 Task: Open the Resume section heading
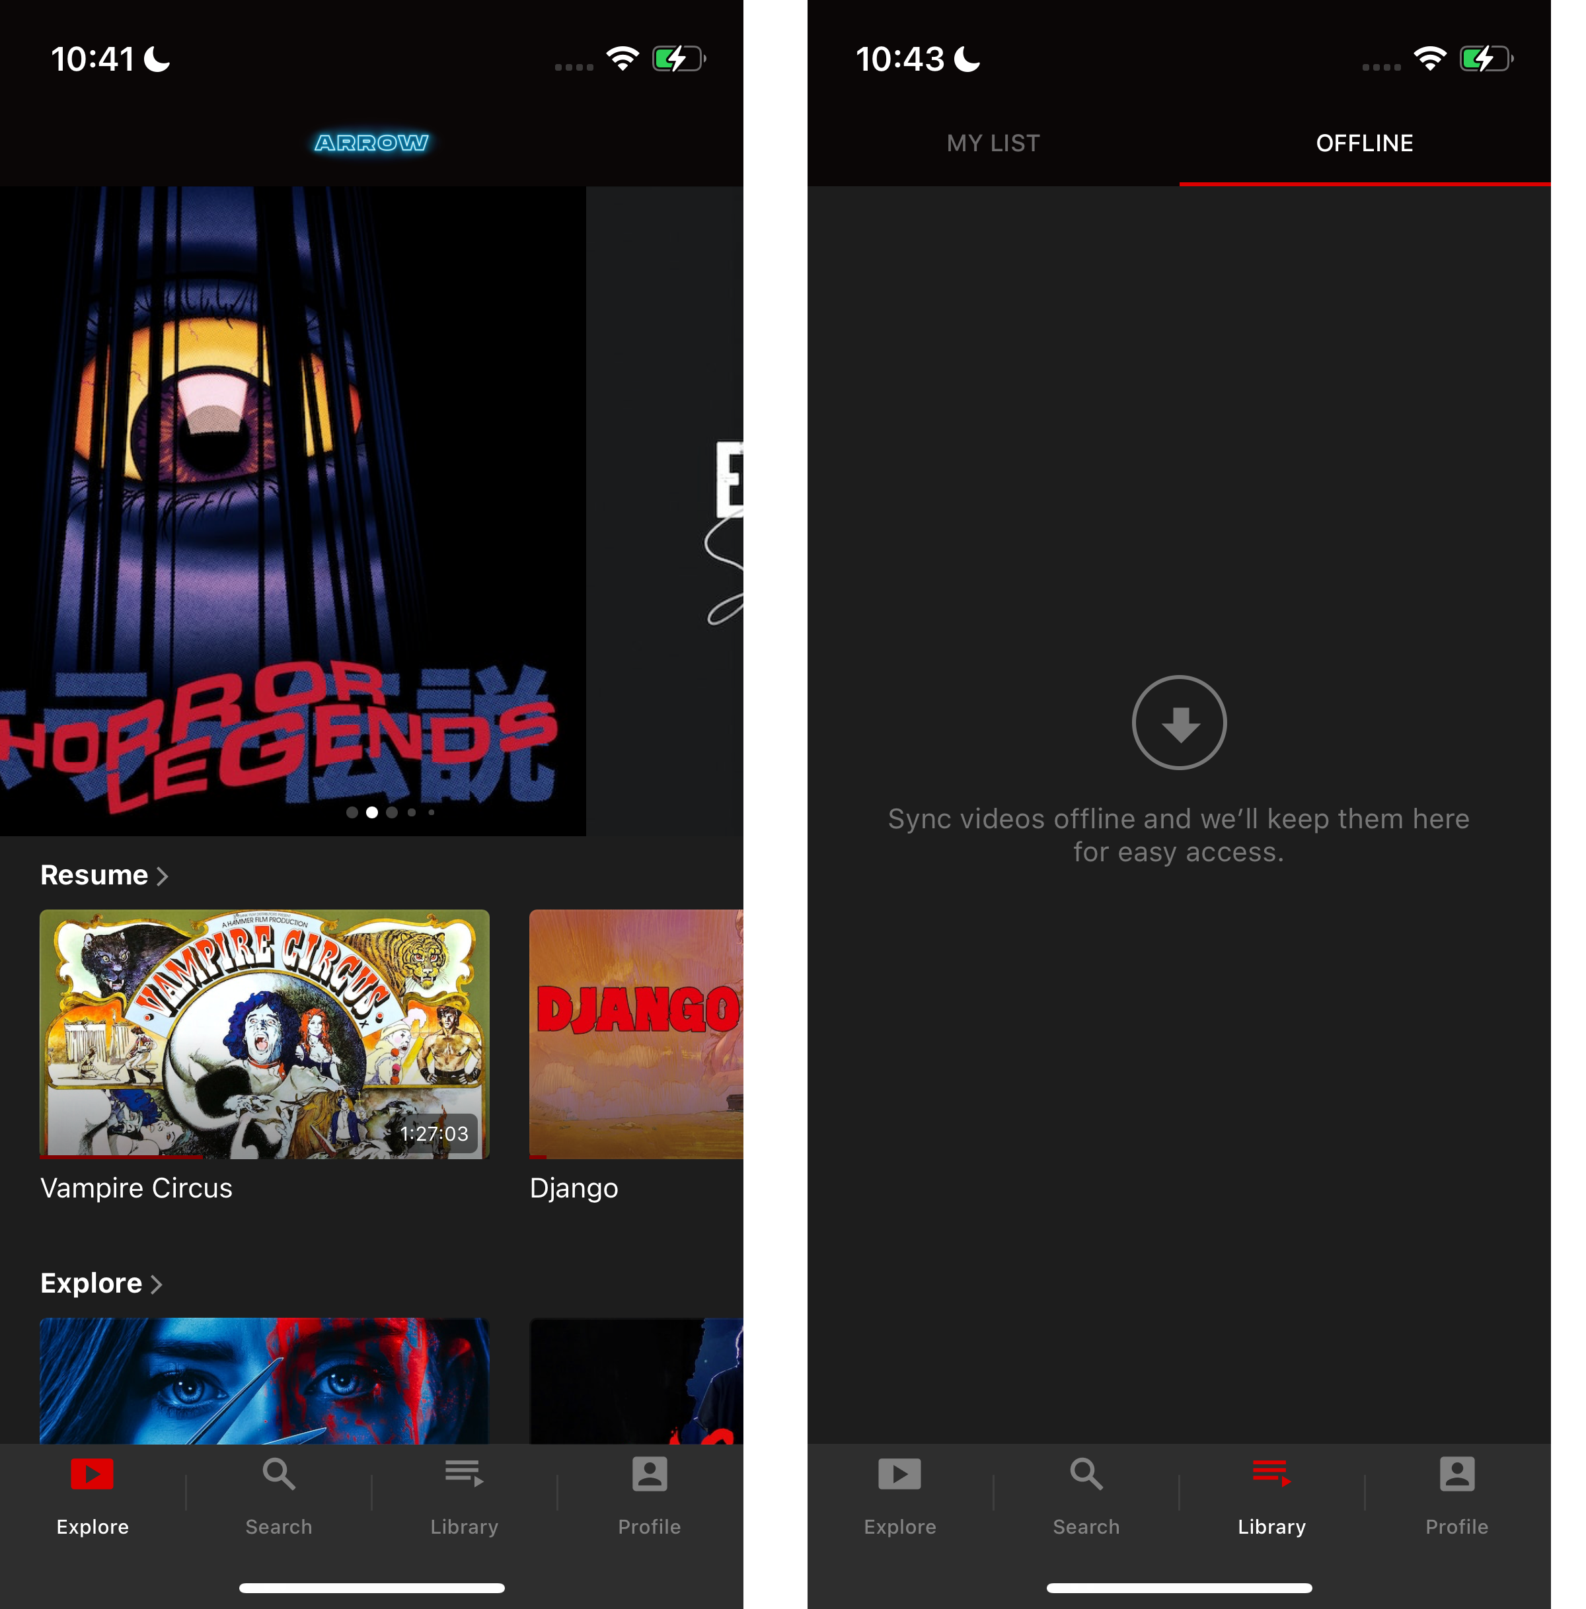point(94,876)
